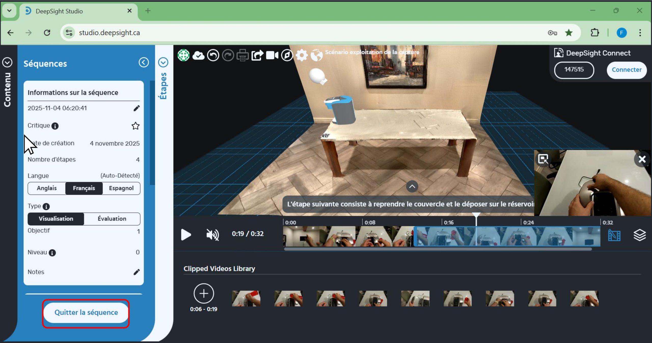The width and height of the screenshot is (652, 343).
Task: Click timeline scrollbar below video thumbnails
Action: [438, 249]
